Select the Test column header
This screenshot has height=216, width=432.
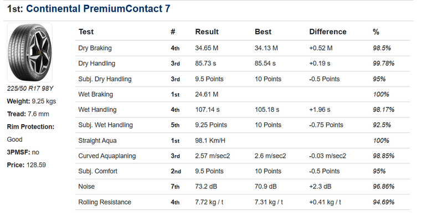(86, 32)
